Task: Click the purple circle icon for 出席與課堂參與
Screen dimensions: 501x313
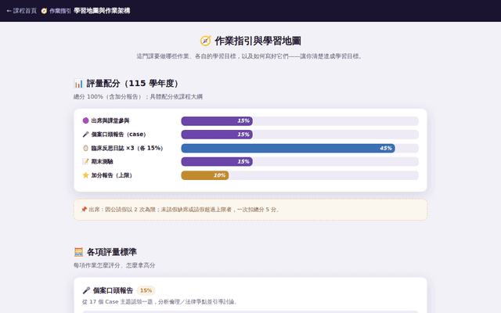Action: pyautogui.click(x=85, y=121)
